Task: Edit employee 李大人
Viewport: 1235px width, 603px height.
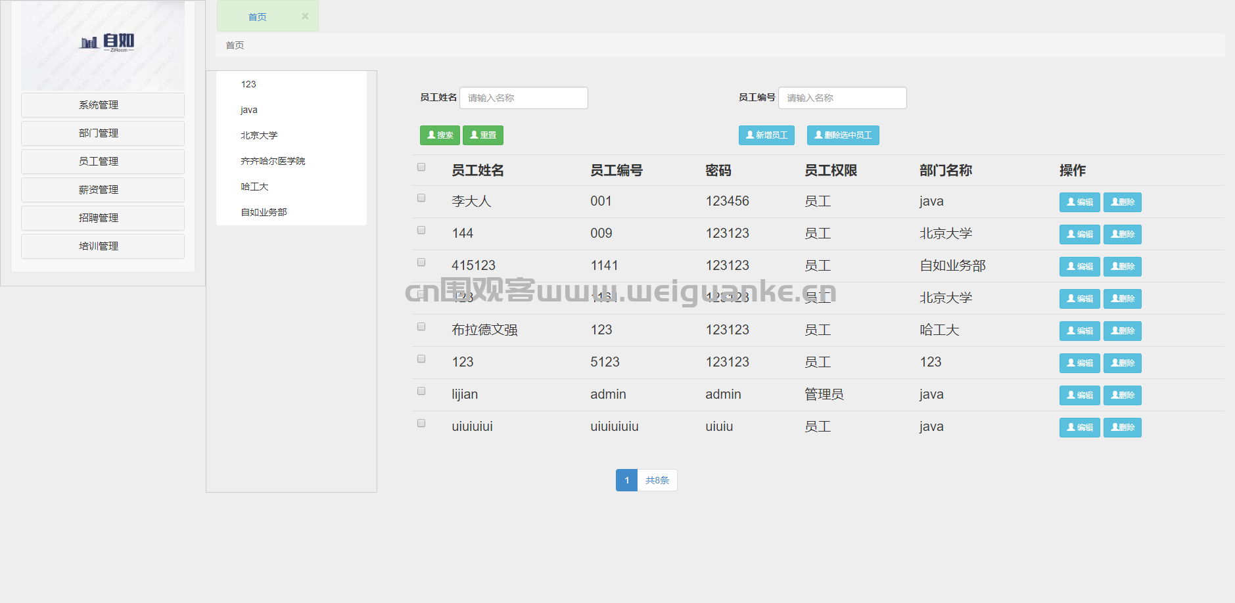Action: 1079,202
